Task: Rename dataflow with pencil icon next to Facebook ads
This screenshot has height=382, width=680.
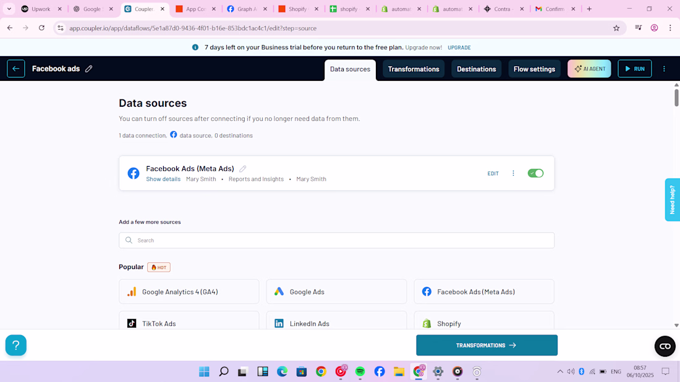Action: click(x=88, y=69)
